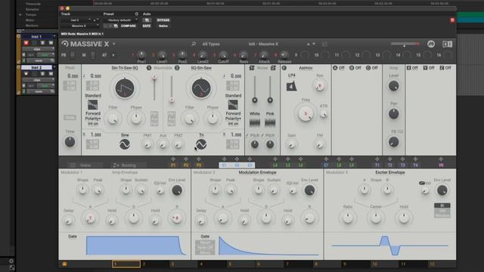The image size is (484, 272).
Task: Click oscillator 1 Standard mode thumbnail icon
Action: [x=92, y=105]
